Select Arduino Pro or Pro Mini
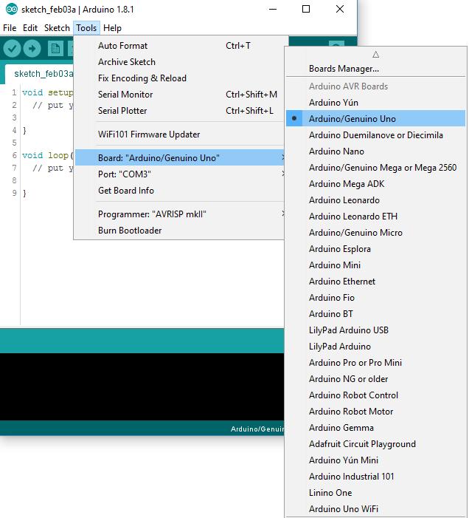 click(375, 362)
